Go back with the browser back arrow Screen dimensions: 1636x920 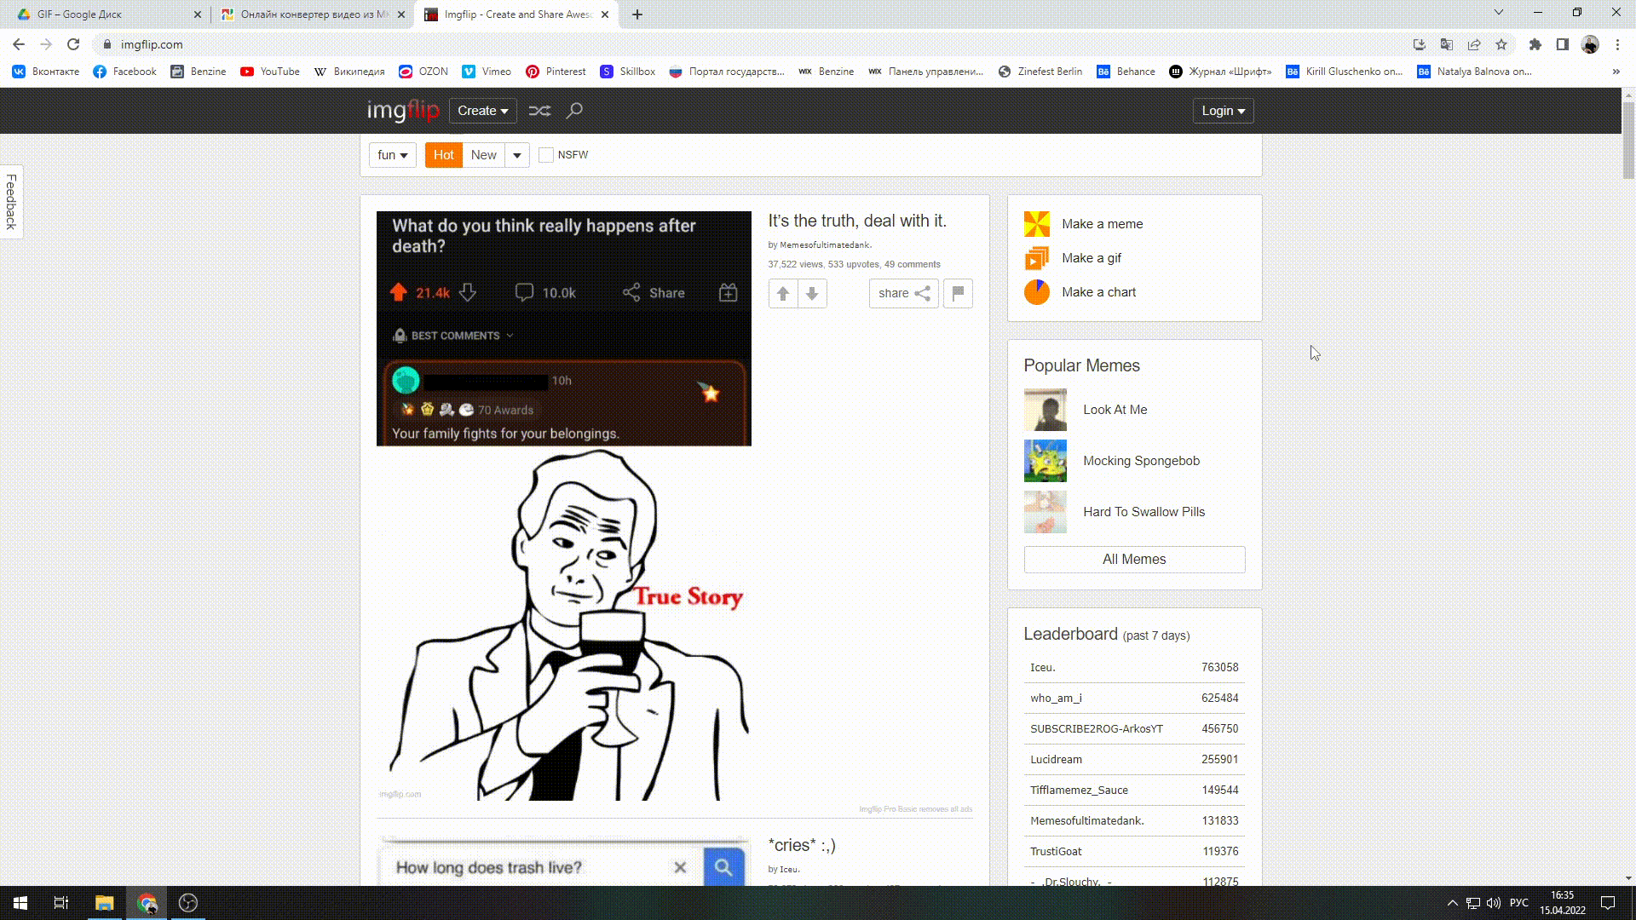click(19, 44)
